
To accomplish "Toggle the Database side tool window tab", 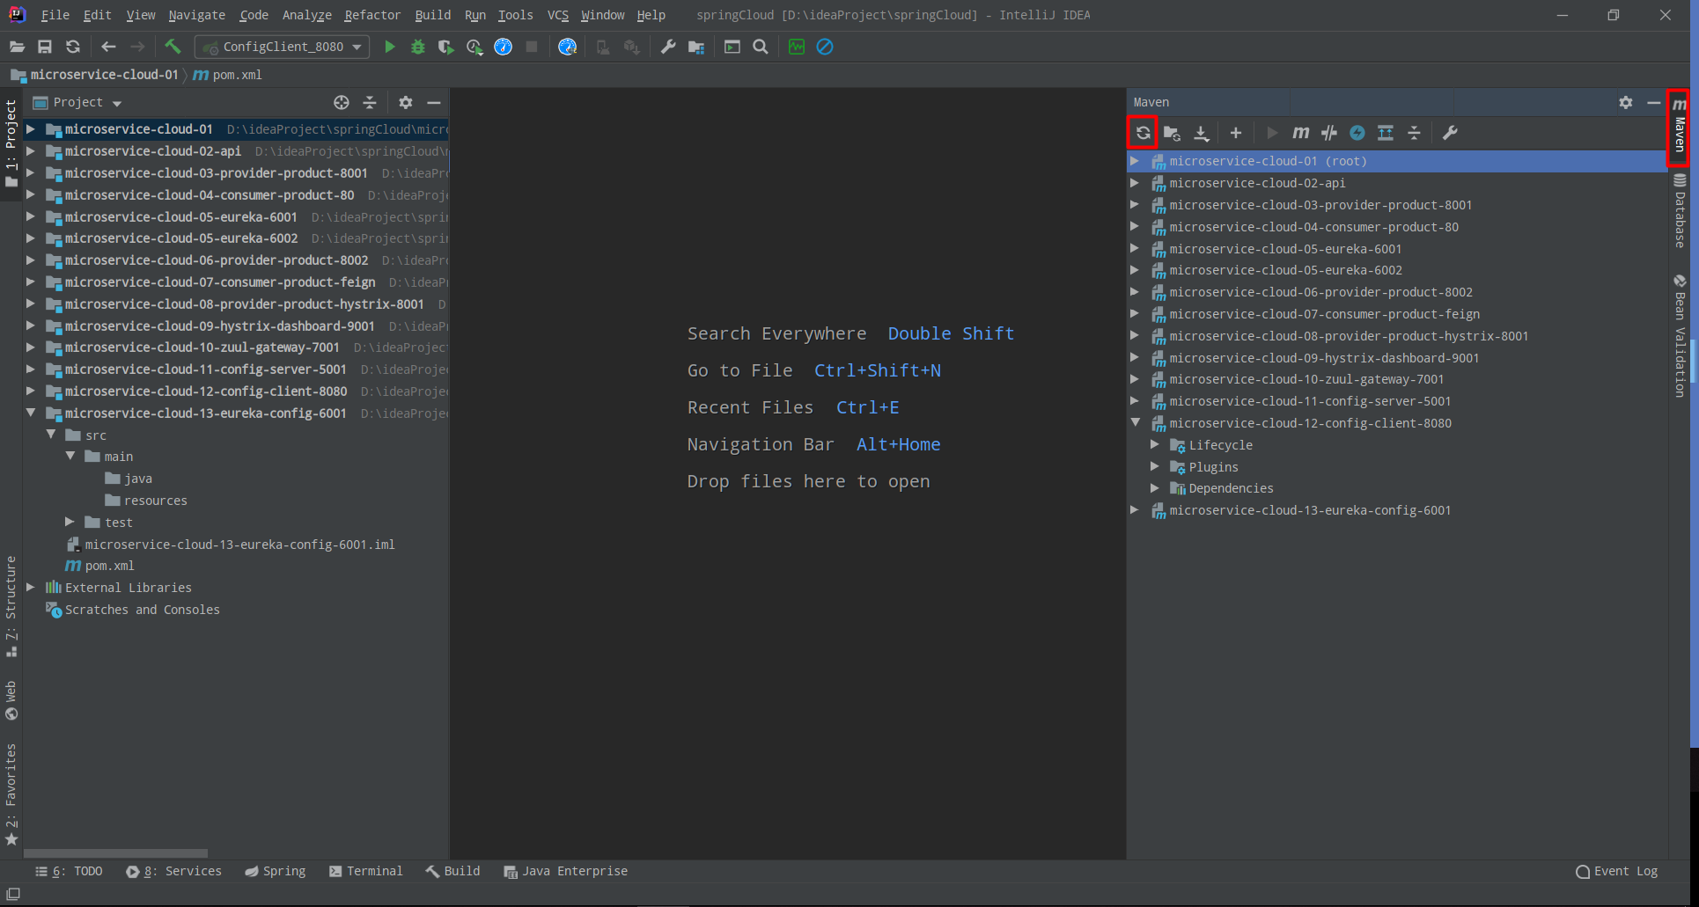I will click(1679, 210).
